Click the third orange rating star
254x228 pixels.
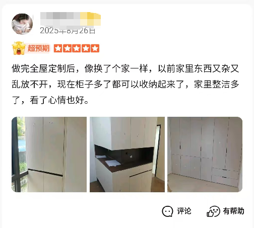pos(77,48)
